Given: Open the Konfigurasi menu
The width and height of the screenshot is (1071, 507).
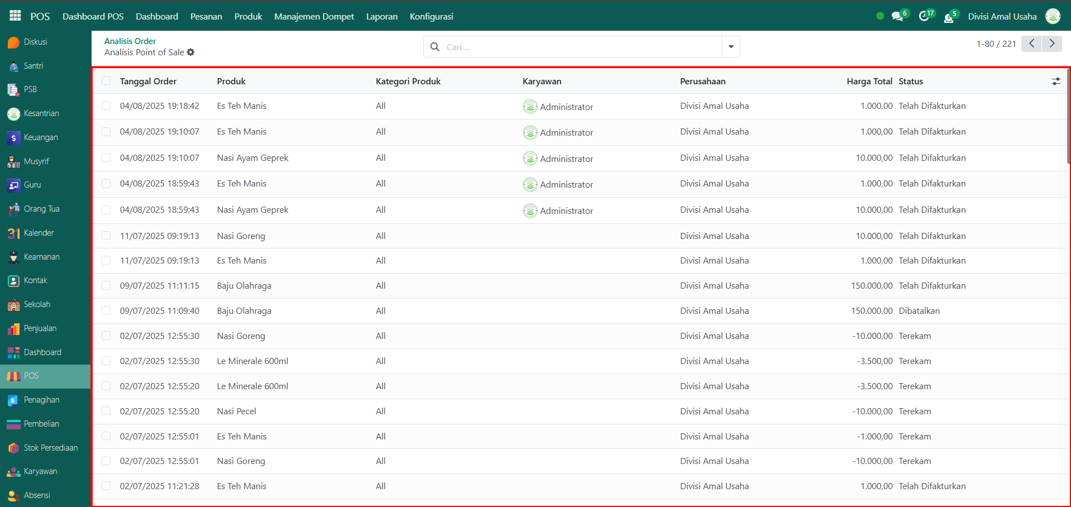Looking at the screenshot, I should [431, 17].
